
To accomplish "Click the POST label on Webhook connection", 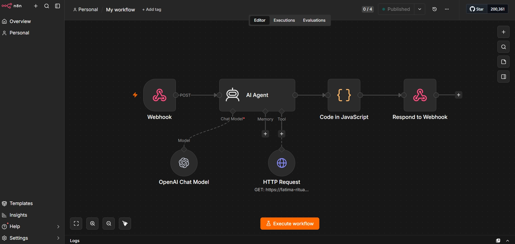I will pyautogui.click(x=185, y=95).
